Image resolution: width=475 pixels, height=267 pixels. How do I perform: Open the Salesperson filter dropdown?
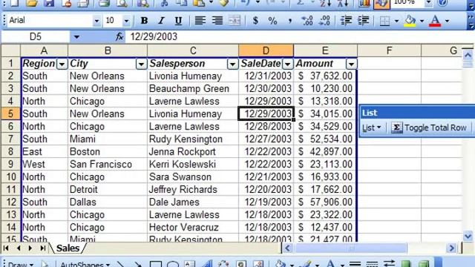(x=232, y=64)
